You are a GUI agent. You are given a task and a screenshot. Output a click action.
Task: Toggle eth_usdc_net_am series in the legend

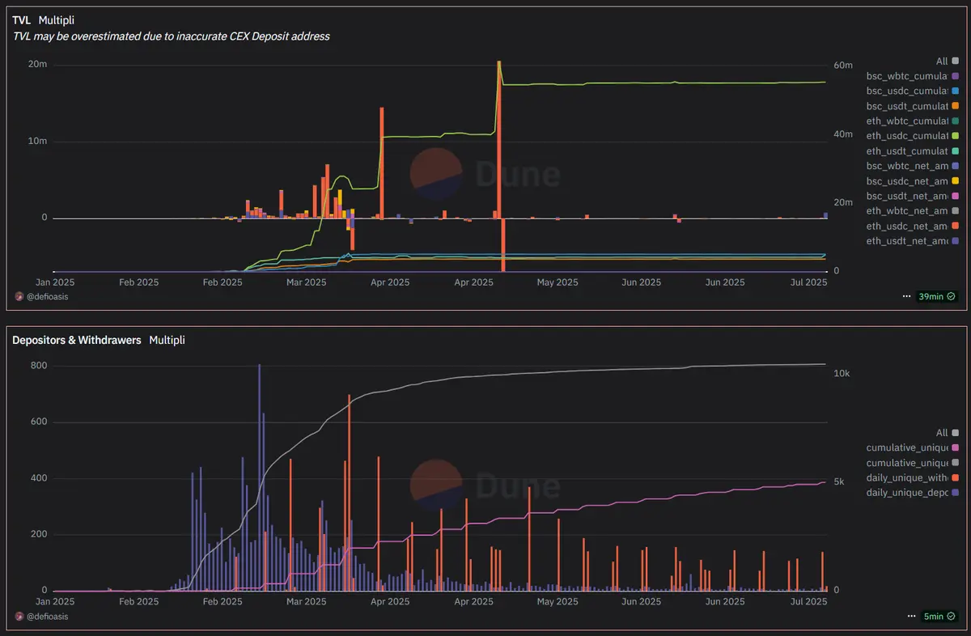click(x=912, y=226)
